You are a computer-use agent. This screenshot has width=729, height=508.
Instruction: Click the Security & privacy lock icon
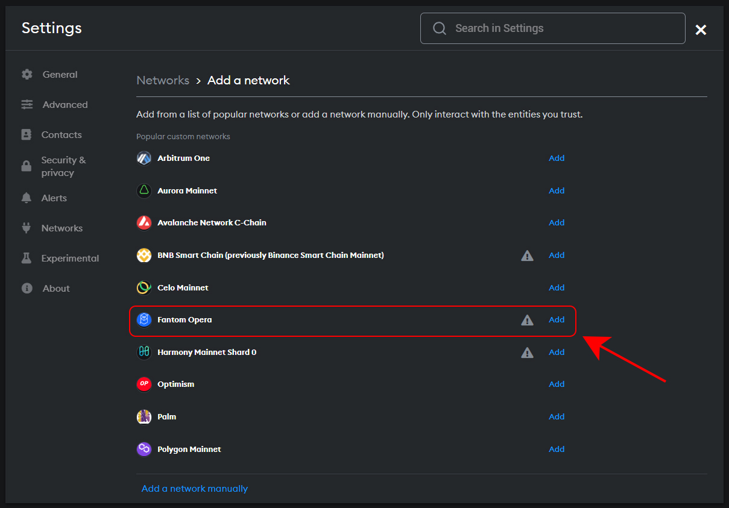click(x=26, y=166)
